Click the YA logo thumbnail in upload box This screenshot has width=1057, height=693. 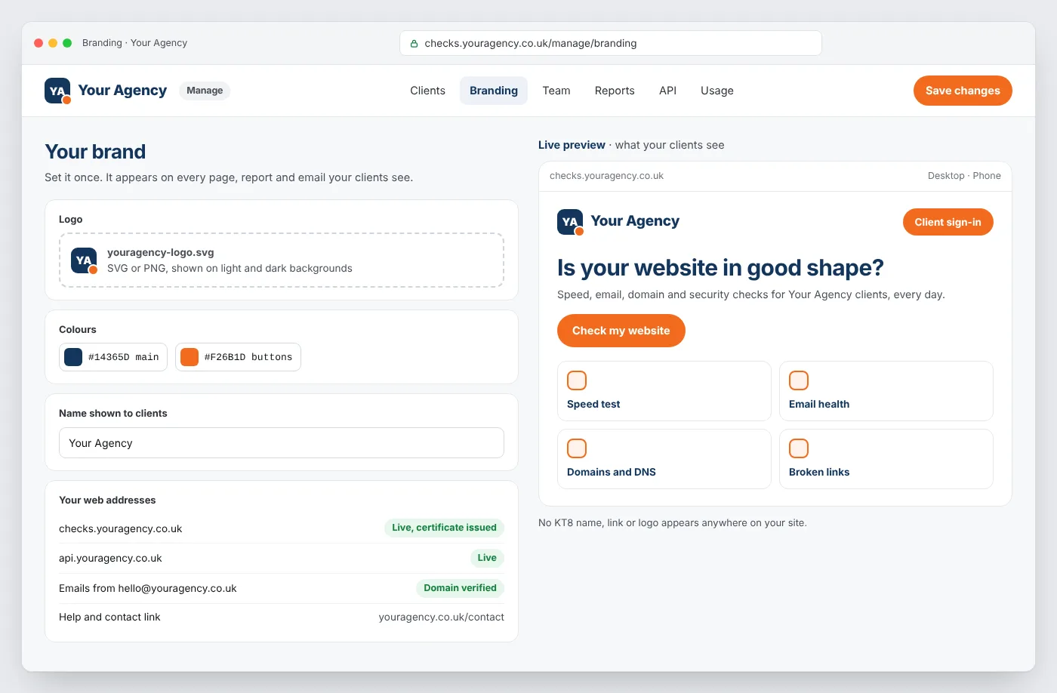pos(84,260)
